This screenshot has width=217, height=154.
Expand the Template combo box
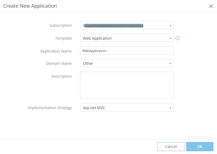click(127, 38)
